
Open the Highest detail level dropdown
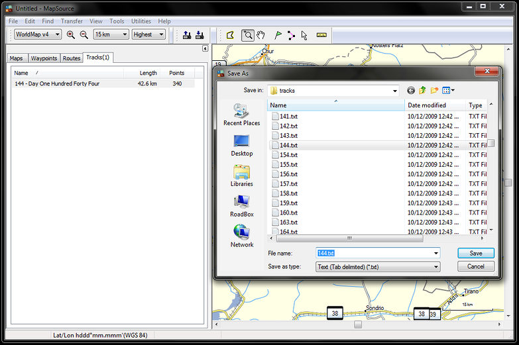(x=148, y=34)
